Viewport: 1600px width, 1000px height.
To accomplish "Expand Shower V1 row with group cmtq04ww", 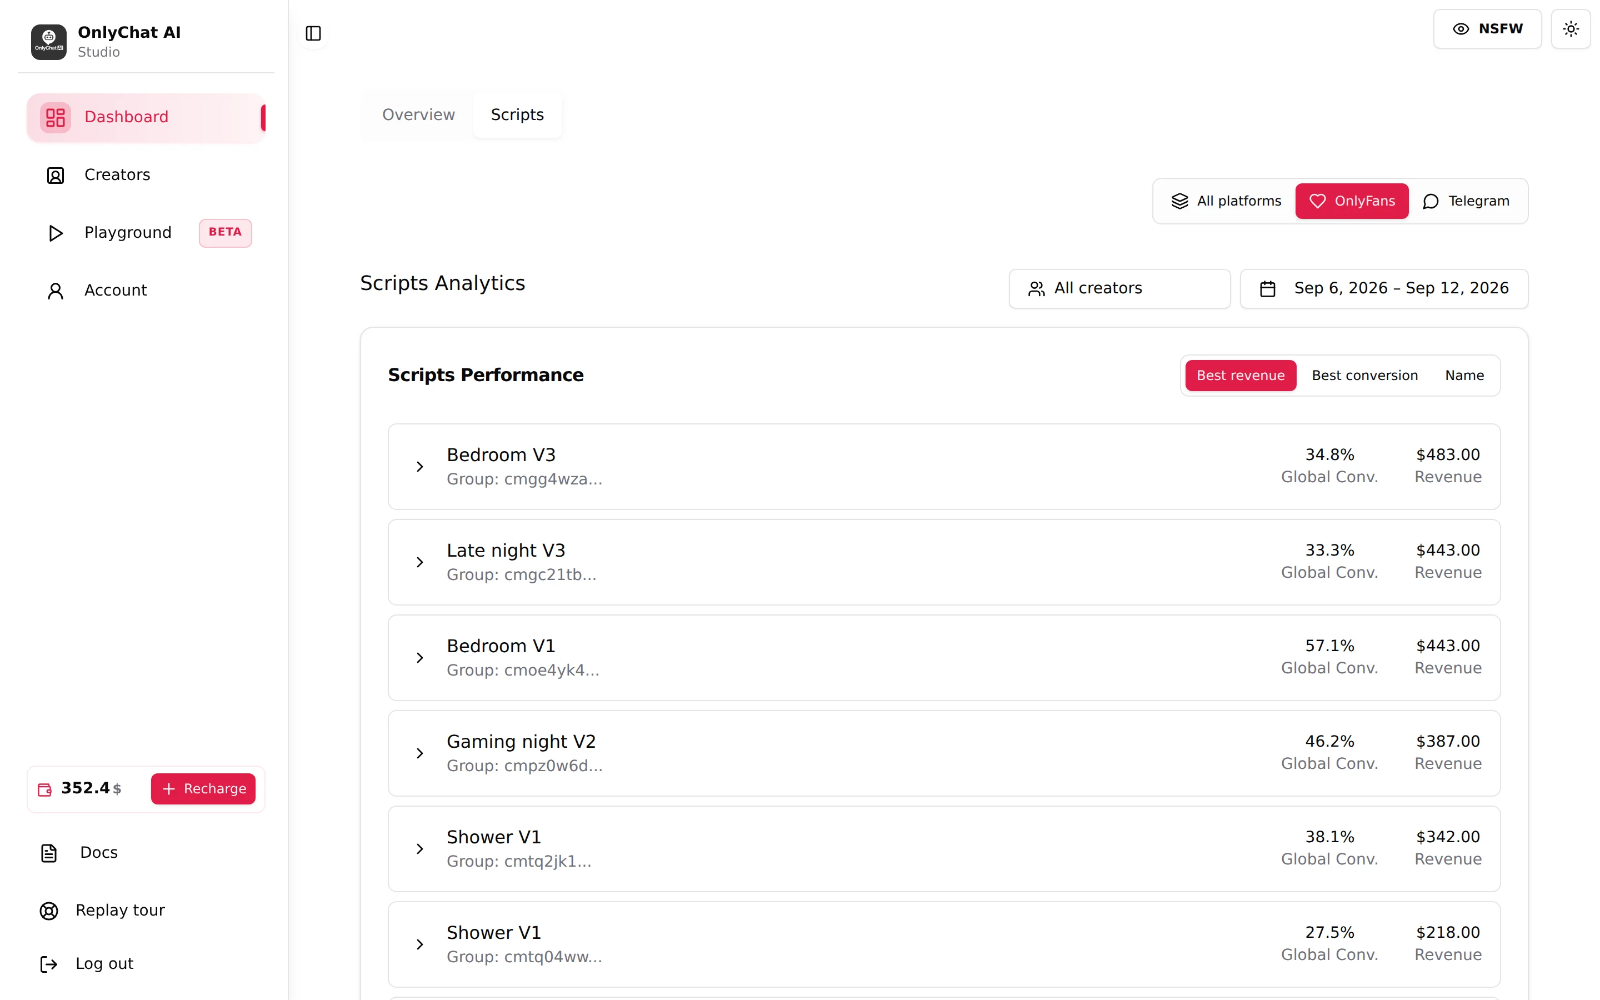I will [943, 944].
